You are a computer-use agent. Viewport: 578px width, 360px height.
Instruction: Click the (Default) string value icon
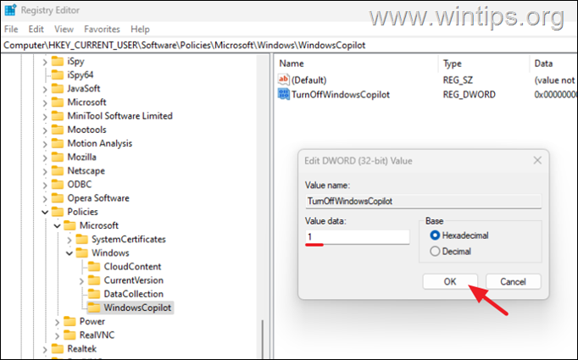coord(283,80)
